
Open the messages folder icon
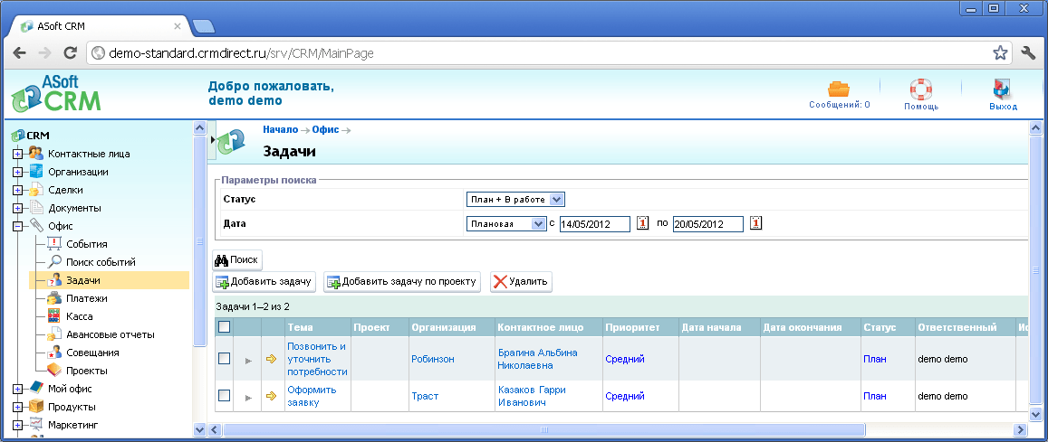(839, 89)
